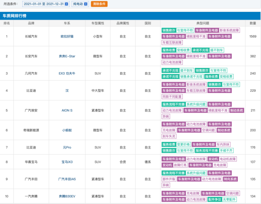
Task: Select the 部件开裂 problem tag
Action: click(169, 179)
